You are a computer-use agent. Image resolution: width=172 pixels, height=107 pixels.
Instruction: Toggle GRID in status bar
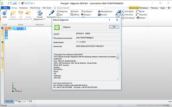coord(151,105)
